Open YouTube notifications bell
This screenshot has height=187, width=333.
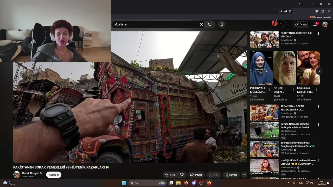[315, 24]
